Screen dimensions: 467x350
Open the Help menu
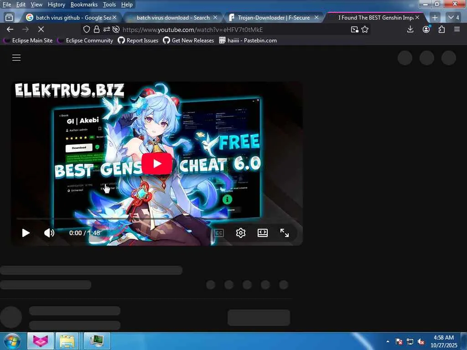click(x=127, y=5)
